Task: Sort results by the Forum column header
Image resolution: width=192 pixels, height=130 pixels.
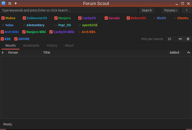Action: pyautogui.click(x=24, y=53)
